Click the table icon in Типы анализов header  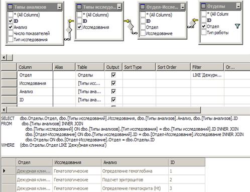tap(10, 7)
